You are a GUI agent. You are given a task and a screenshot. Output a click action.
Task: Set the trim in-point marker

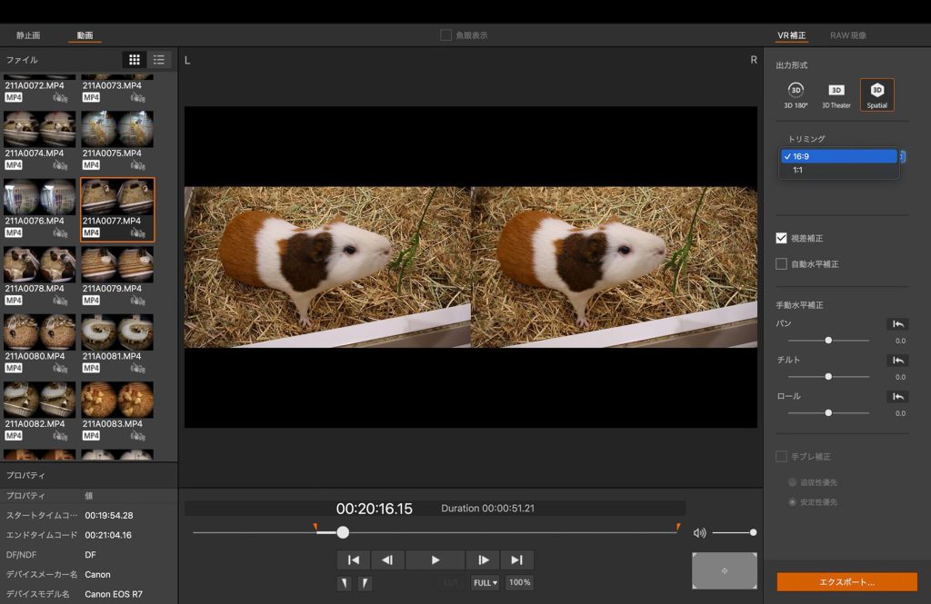tap(344, 583)
